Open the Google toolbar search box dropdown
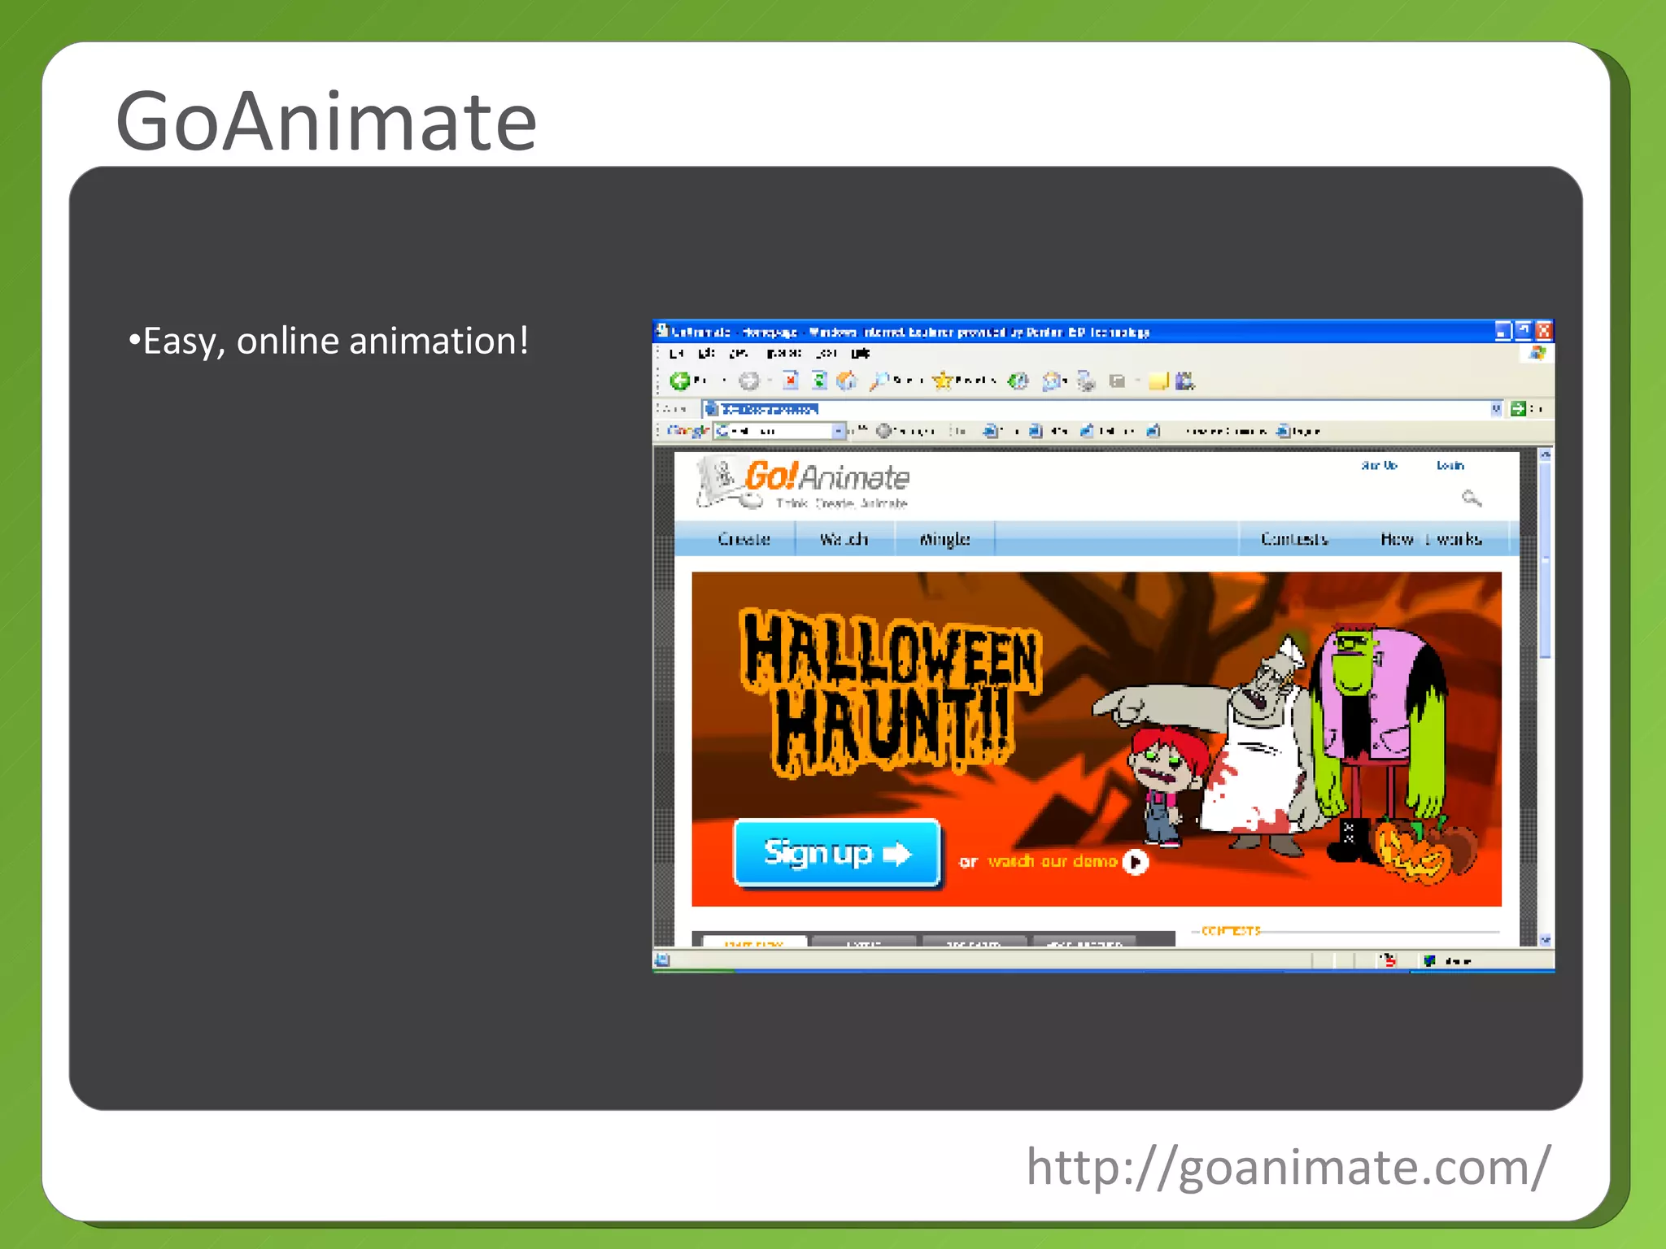 pyautogui.click(x=839, y=430)
